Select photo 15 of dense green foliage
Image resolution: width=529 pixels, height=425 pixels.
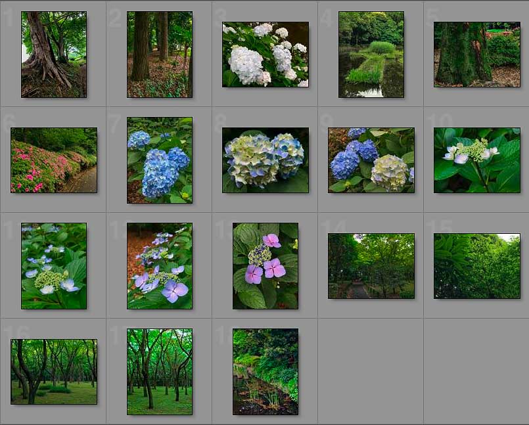tap(477, 266)
